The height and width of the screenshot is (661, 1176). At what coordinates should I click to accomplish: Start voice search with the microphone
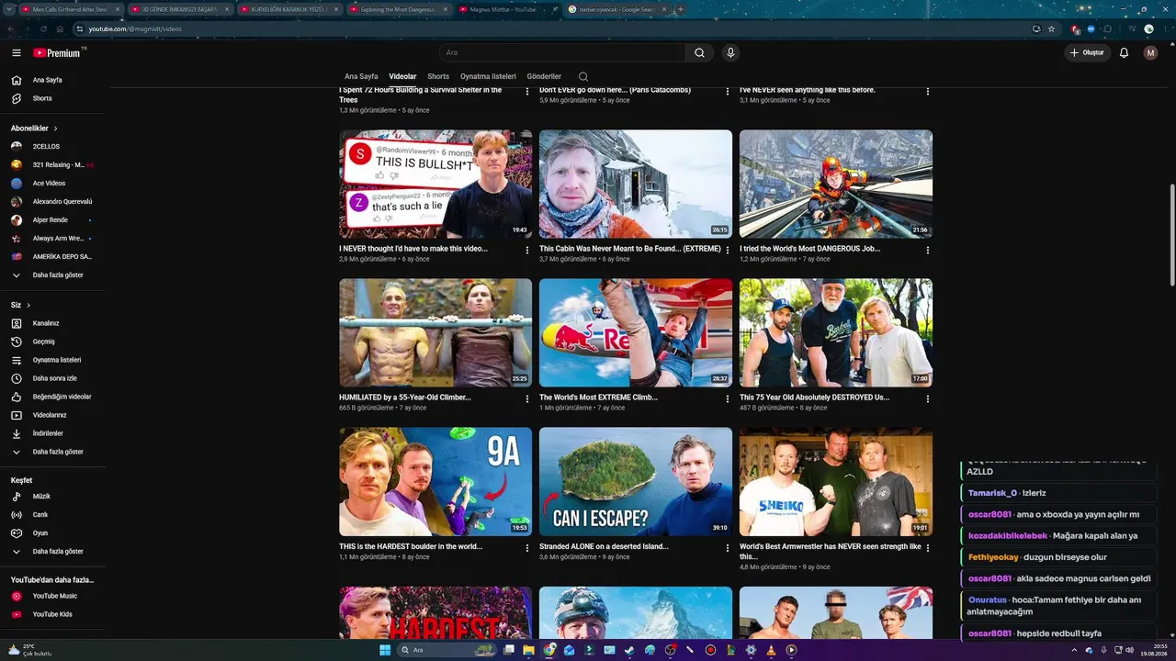[730, 53]
